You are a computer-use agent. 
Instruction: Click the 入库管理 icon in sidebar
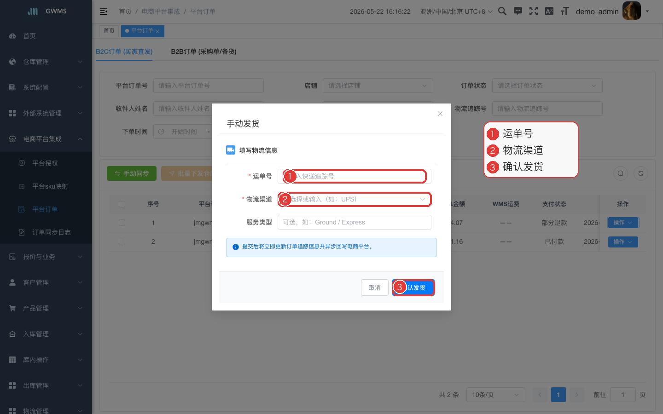tap(12, 334)
